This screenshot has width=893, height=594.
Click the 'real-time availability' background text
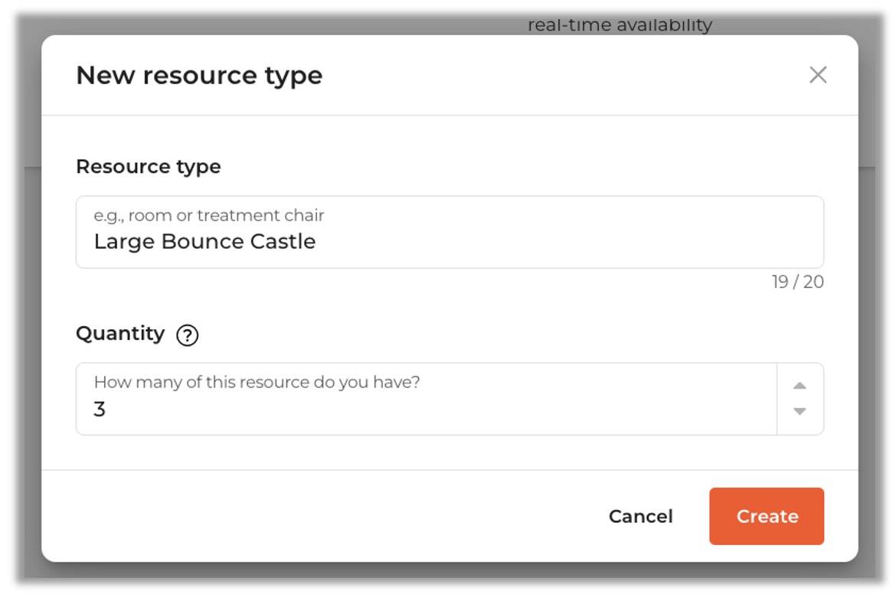click(x=620, y=24)
